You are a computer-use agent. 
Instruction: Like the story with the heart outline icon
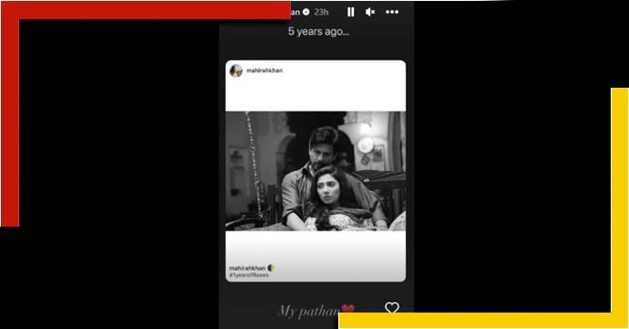(392, 308)
